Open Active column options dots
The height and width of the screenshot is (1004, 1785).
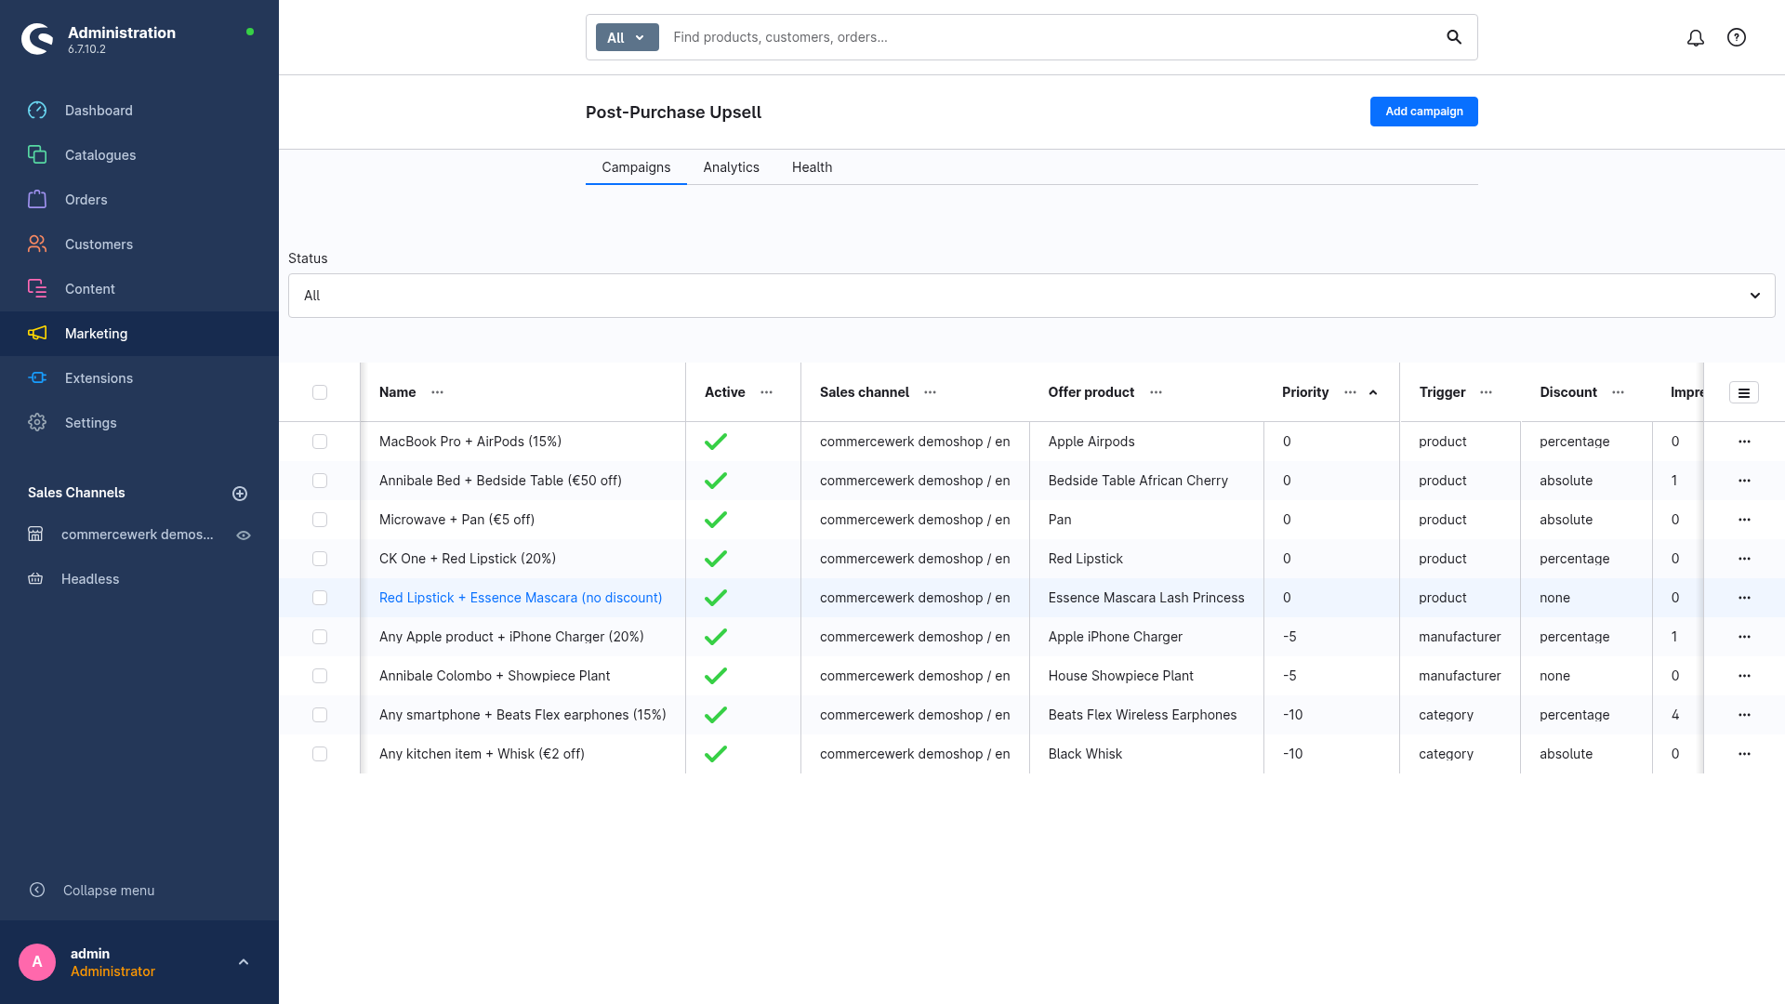pyautogui.click(x=766, y=392)
